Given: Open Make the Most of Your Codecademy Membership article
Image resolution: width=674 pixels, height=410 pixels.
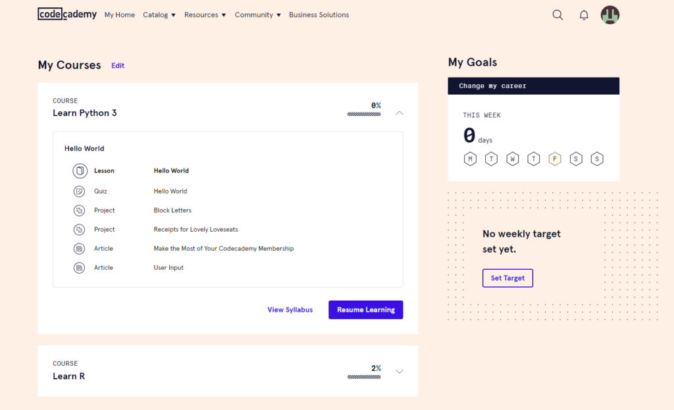Looking at the screenshot, I should tap(224, 248).
